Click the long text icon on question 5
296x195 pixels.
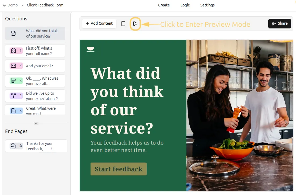[x=13, y=111]
